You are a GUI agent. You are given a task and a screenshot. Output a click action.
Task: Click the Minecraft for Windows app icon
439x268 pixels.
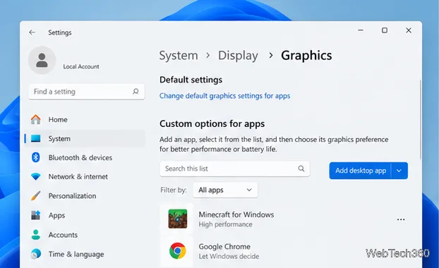point(177,219)
